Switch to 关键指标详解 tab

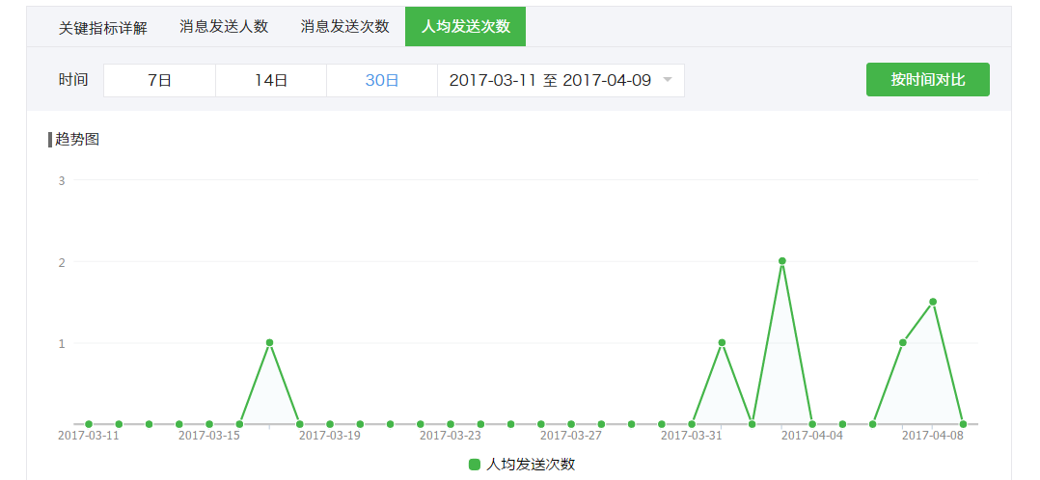(103, 27)
